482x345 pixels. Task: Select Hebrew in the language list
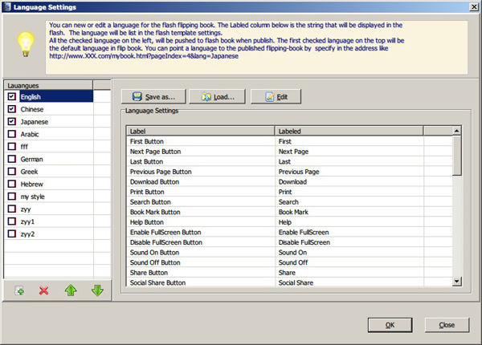pos(31,185)
